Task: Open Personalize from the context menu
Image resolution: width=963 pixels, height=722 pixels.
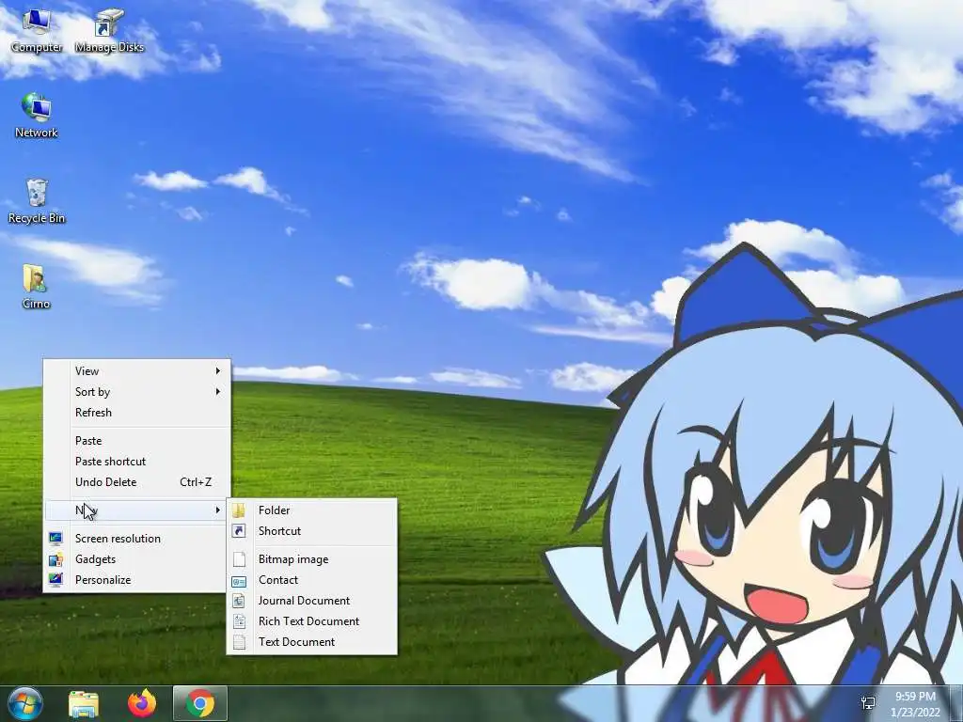Action: (136, 580)
